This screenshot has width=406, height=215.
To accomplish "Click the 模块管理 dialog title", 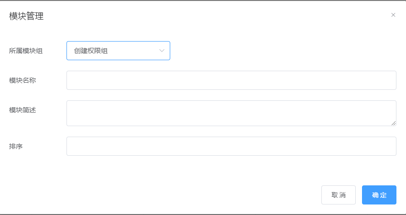I will (26, 16).
